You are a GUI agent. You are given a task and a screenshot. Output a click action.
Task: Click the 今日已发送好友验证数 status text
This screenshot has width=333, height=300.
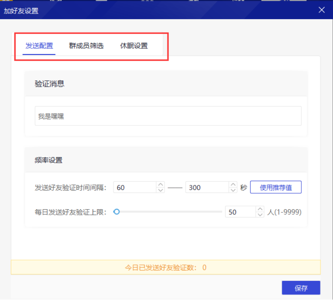point(166,267)
